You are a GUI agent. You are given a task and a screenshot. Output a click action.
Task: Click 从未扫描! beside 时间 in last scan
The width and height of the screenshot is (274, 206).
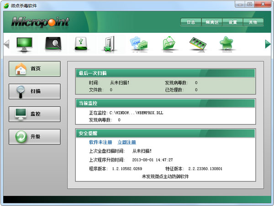tap(120, 82)
